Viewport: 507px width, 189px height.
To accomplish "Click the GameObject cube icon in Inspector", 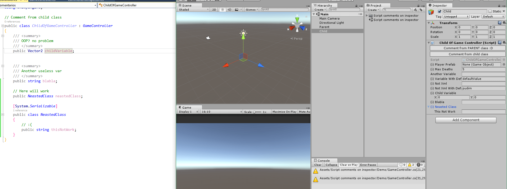I will [431, 12].
